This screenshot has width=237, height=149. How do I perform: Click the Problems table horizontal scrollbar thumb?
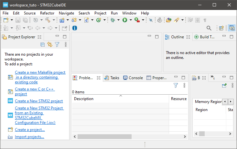coord(104,137)
